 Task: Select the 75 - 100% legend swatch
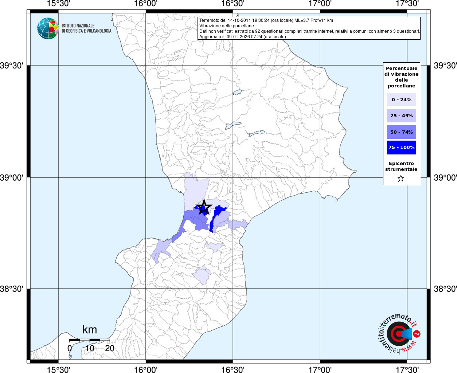point(401,147)
